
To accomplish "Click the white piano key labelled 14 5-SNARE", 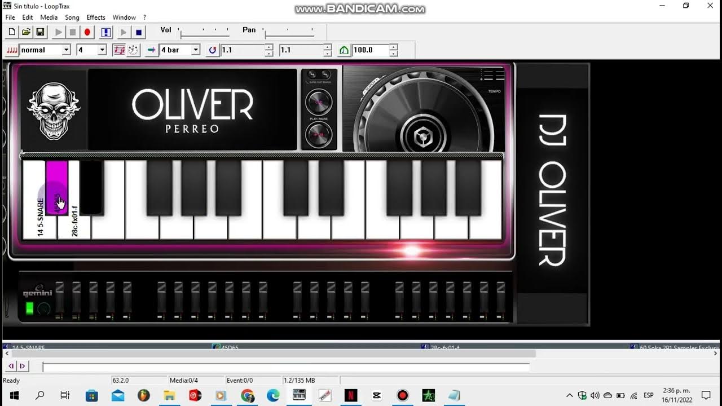I will (39, 227).
